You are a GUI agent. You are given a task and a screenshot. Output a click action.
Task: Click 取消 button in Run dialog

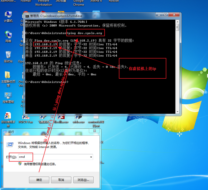(x=61, y=180)
